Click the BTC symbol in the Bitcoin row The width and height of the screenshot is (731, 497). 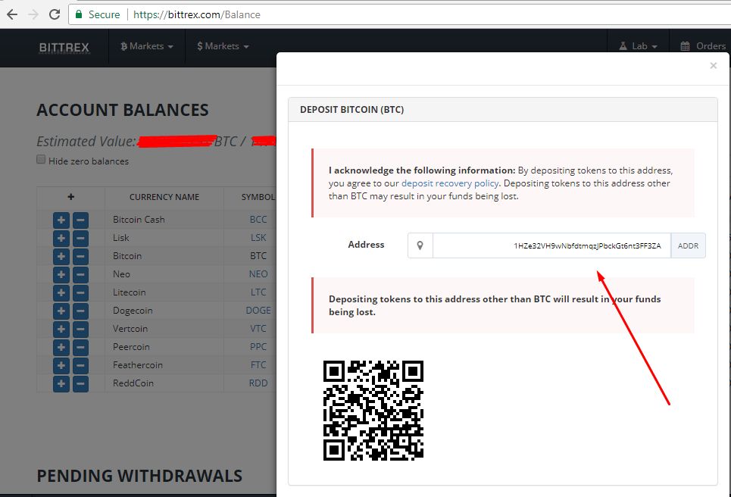[x=258, y=256]
